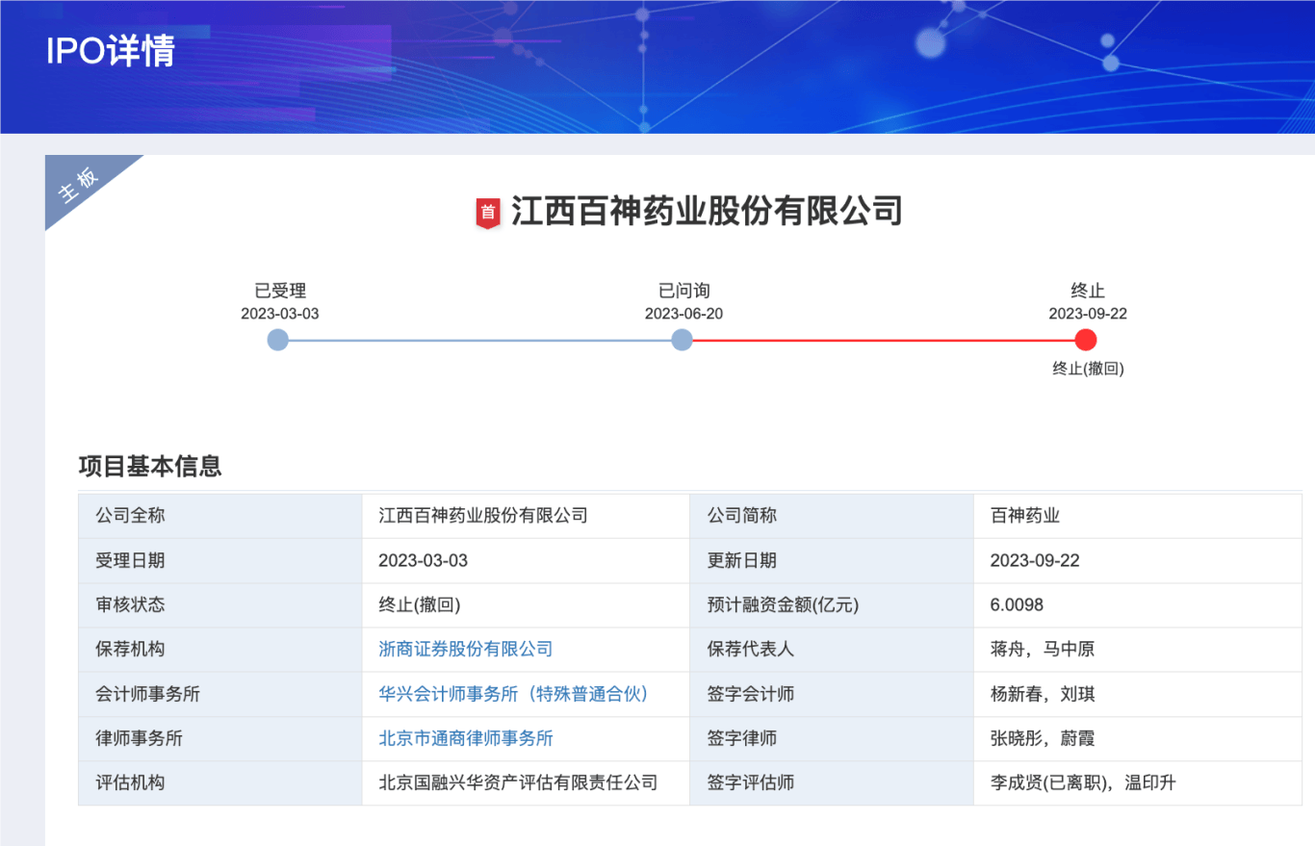Viewport: 1315px width, 846px height.
Task: Click the red 终止 timeline dot
Action: pos(1086,340)
